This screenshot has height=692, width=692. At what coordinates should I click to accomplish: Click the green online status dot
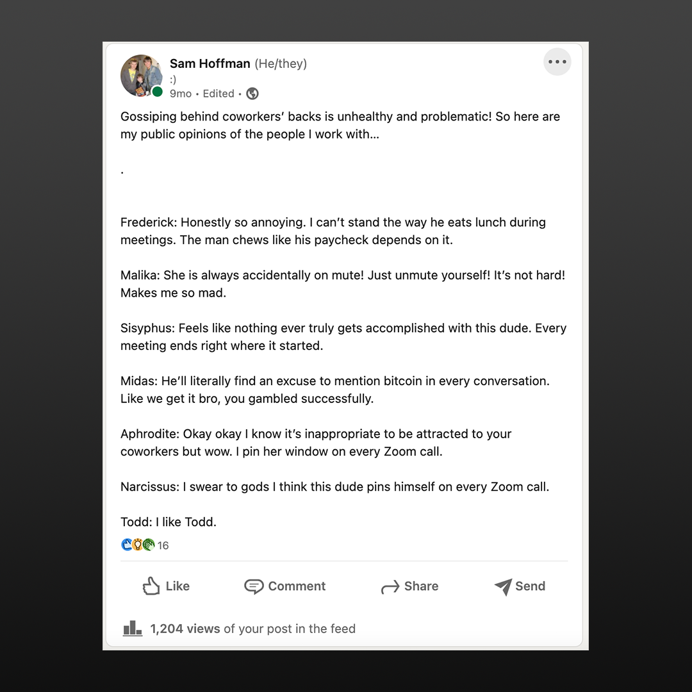point(157,92)
